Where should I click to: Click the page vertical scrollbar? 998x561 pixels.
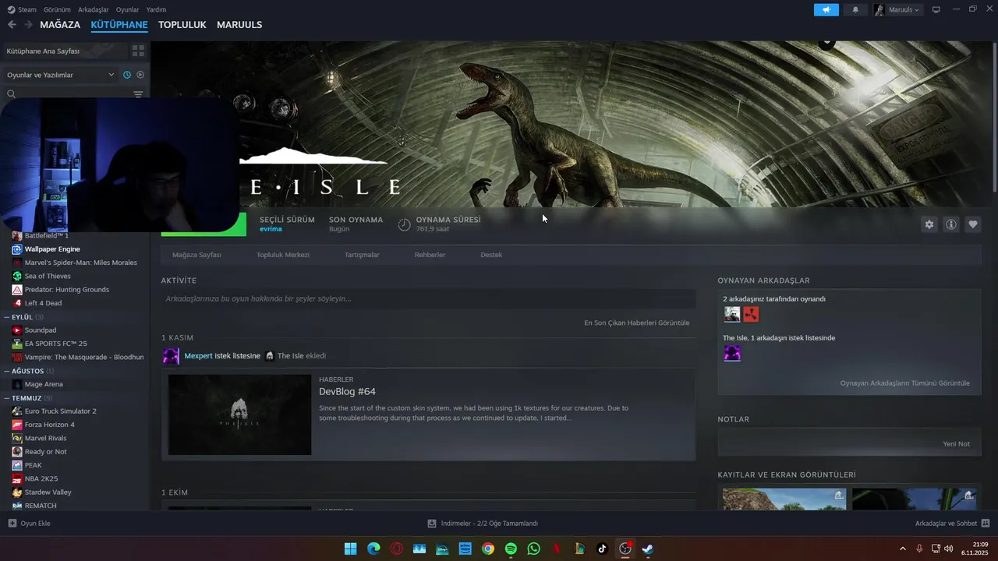click(995, 117)
